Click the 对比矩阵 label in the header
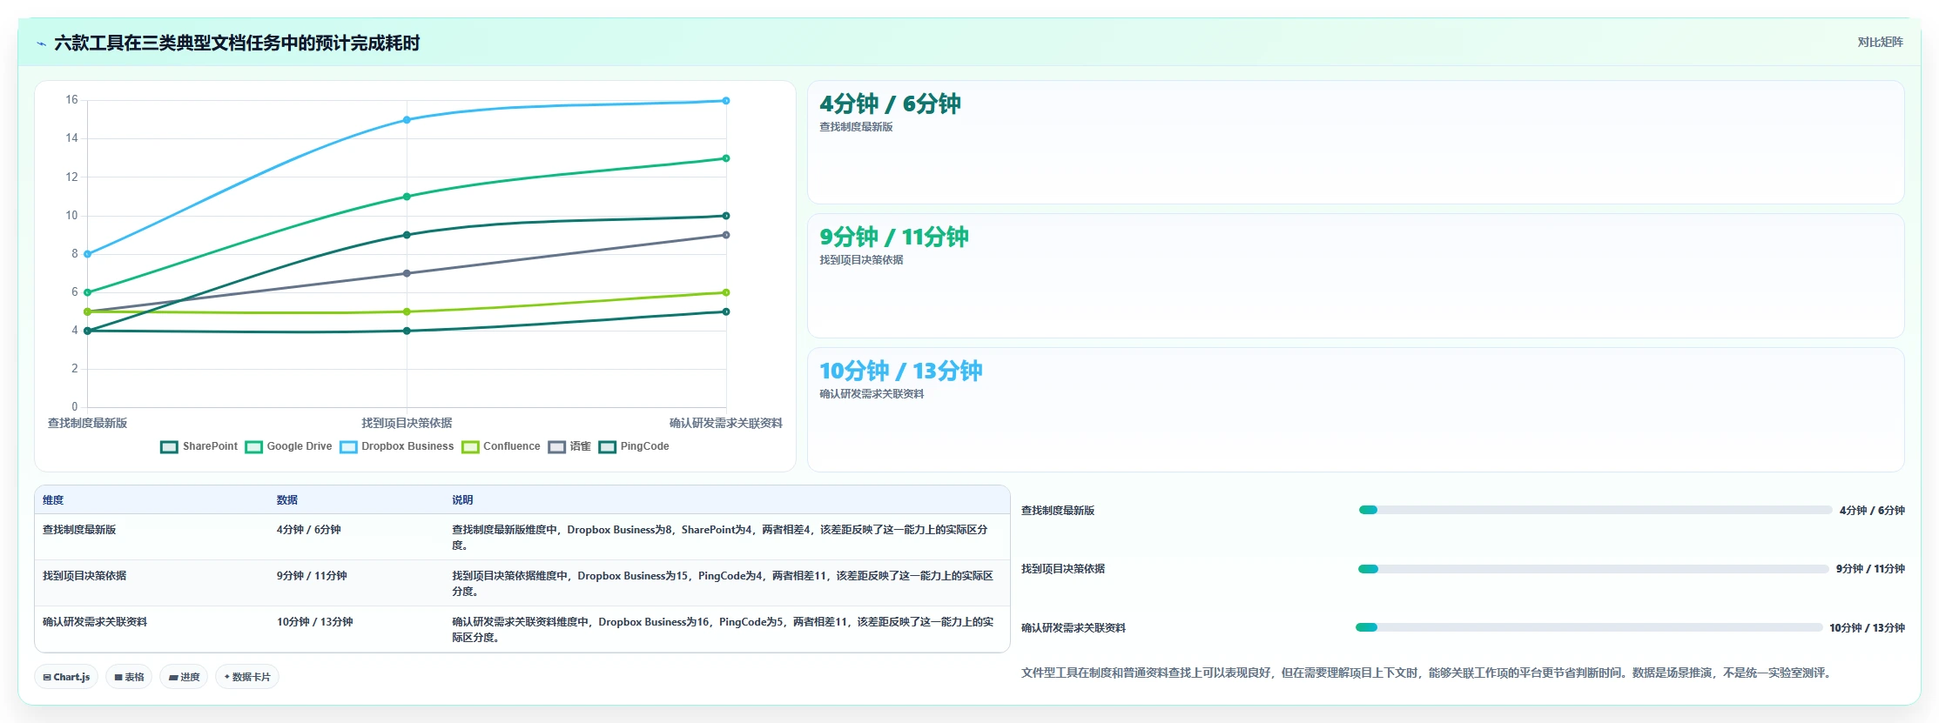The width and height of the screenshot is (1939, 723). coord(1880,42)
